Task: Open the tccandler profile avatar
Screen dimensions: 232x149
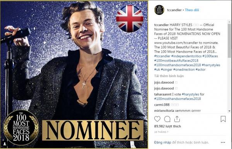Action: click(x=159, y=10)
